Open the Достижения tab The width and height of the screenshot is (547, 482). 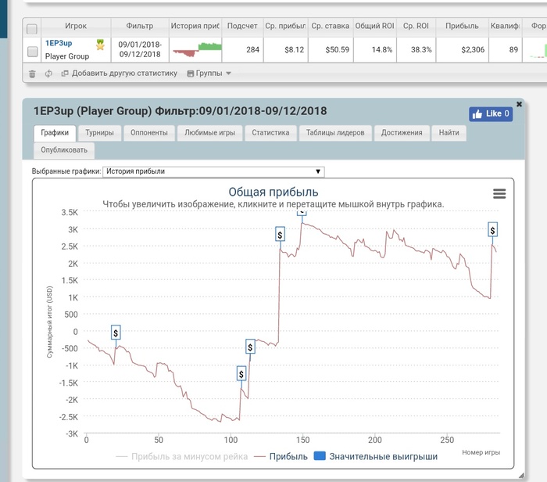pos(402,133)
